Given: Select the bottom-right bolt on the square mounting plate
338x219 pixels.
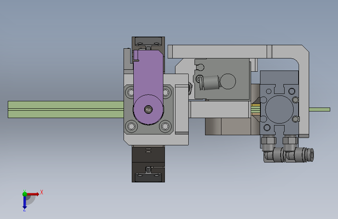Looking at the screenshot, I should [x=165, y=126].
